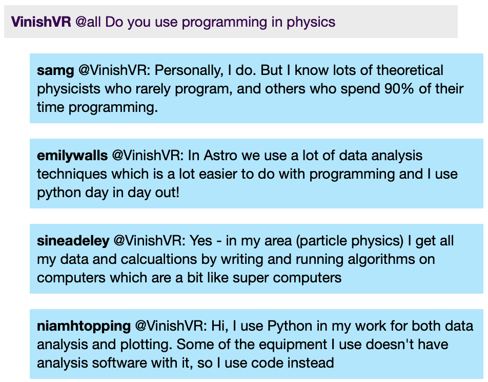Open the sineadeley username link
The width and height of the screenshot is (488, 382).
(x=73, y=241)
